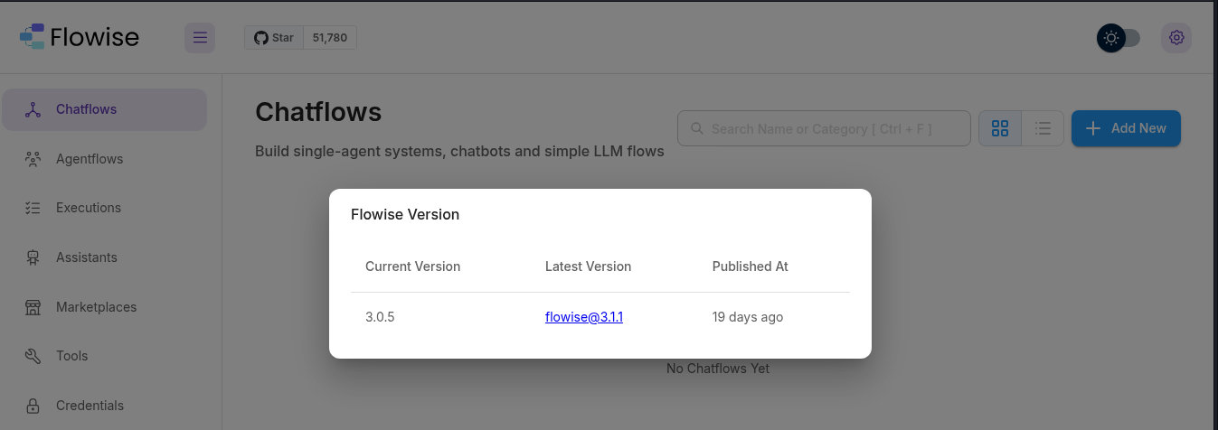Open the Assistants section
Image resolution: width=1218 pixels, height=430 pixels.
[x=105, y=257]
